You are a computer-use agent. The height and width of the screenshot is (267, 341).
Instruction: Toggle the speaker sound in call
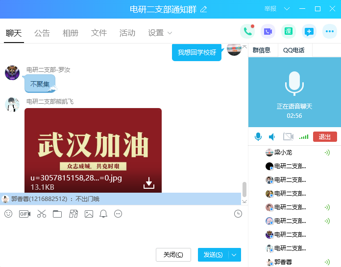[x=272, y=137]
